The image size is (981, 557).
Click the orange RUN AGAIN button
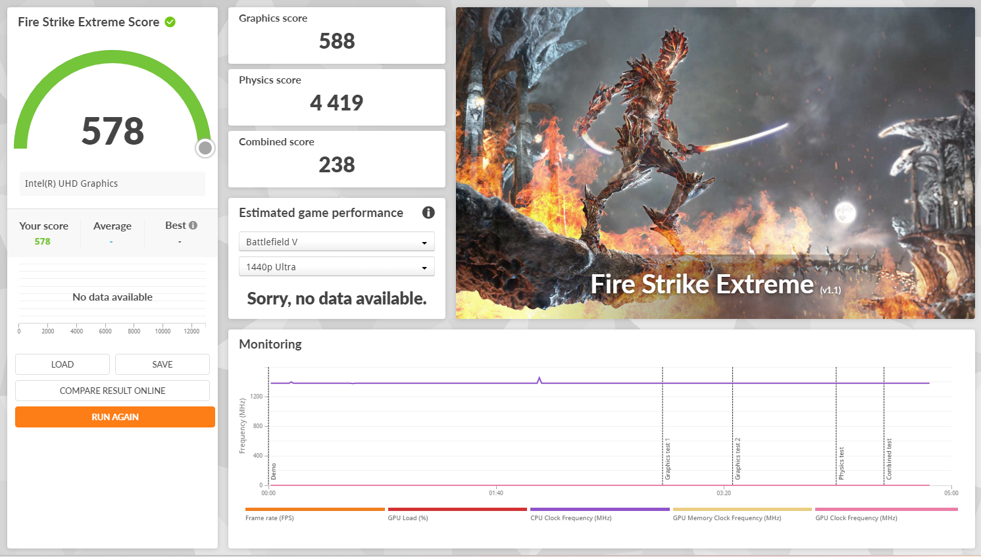(115, 417)
